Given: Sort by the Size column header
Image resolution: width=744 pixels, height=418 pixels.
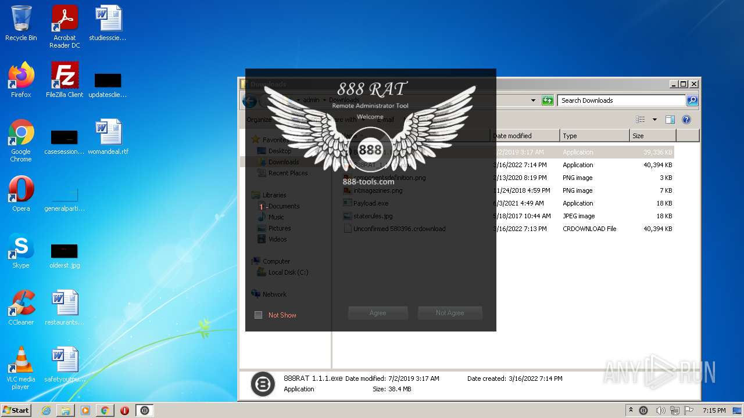Looking at the screenshot, I should [x=653, y=136].
